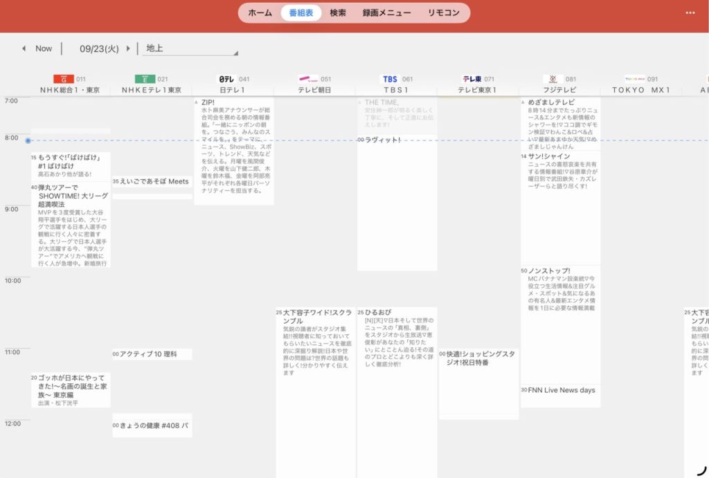The height and width of the screenshot is (478, 709).
Task: Open date picker 09/23(火)
Action: (x=99, y=48)
